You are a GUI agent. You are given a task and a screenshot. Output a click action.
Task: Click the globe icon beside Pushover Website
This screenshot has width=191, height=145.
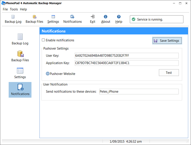(x=47, y=74)
